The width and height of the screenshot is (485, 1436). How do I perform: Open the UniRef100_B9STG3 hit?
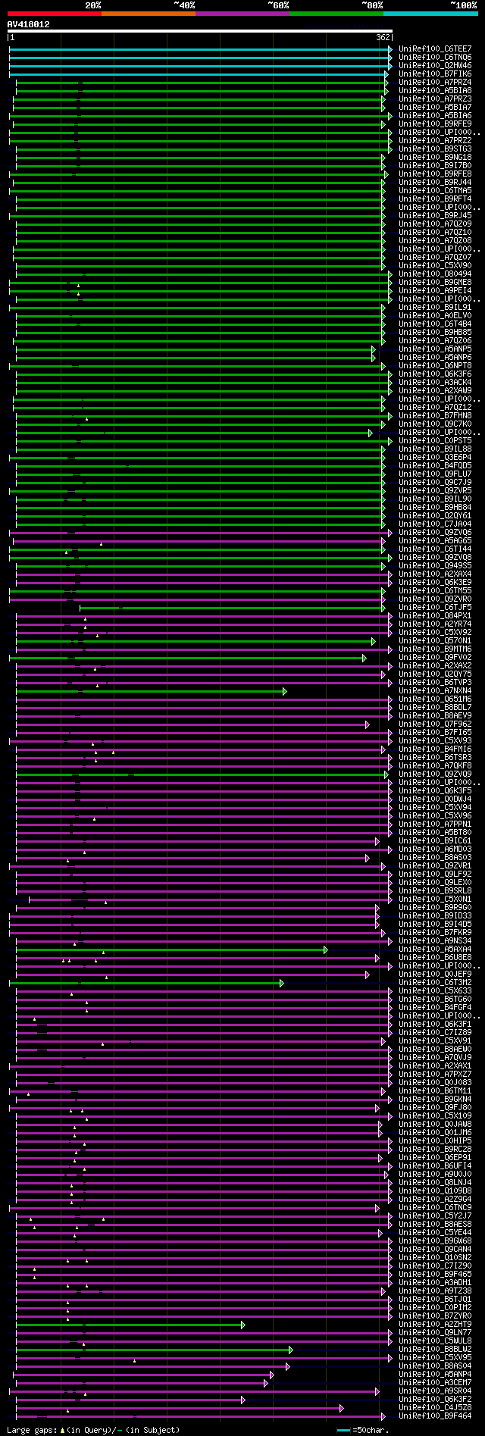pyautogui.click(x=435, y=149)
